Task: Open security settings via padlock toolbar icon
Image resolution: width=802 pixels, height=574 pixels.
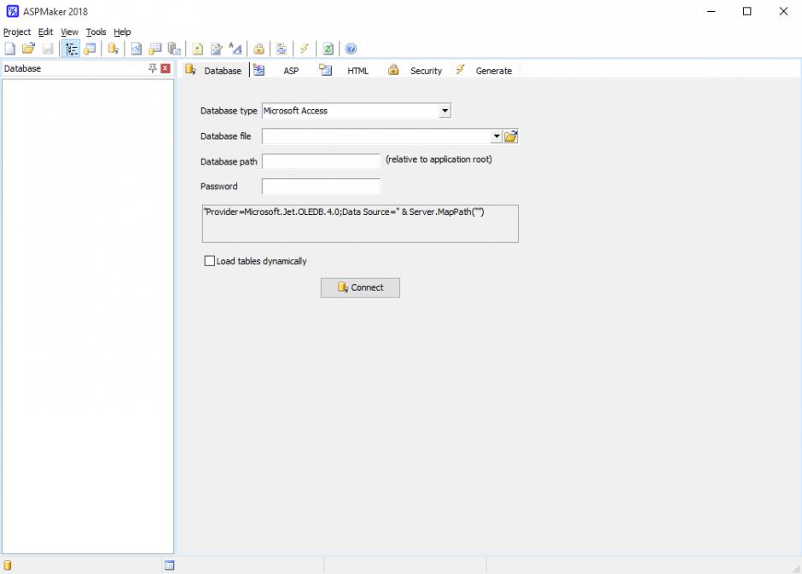Action: (259, 49)
